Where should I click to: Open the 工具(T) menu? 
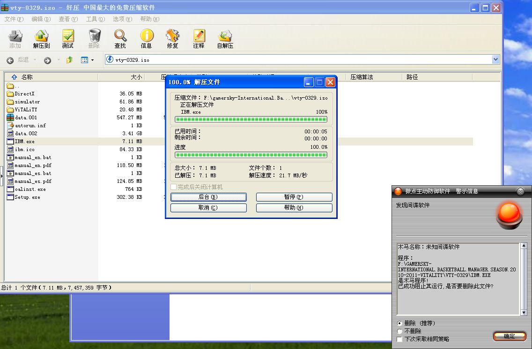[x=96, y=19]
